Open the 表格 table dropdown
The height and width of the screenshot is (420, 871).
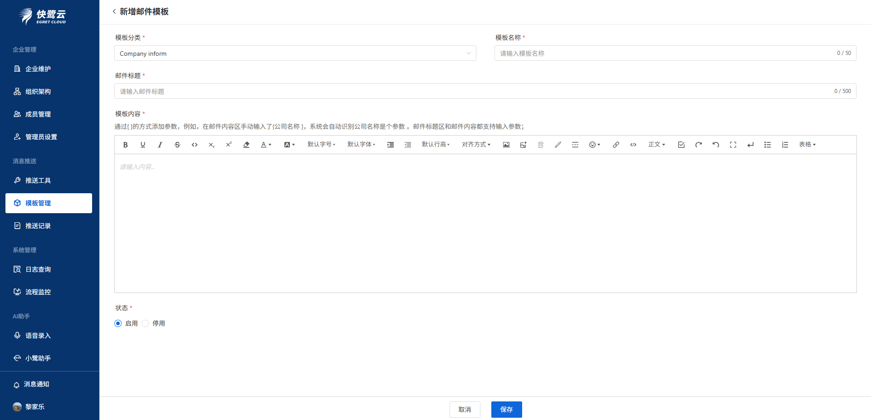click(807, 145)
